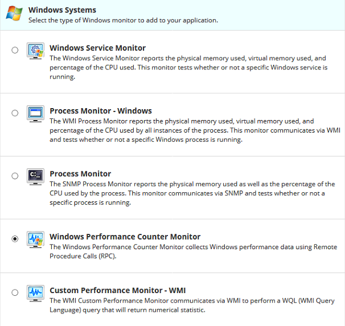
Task: Click the description starting 'The Windows Service Monitor reports'
Action: pos(188,68)
